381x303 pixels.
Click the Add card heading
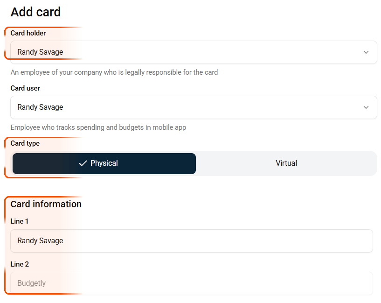pos(36,12)
